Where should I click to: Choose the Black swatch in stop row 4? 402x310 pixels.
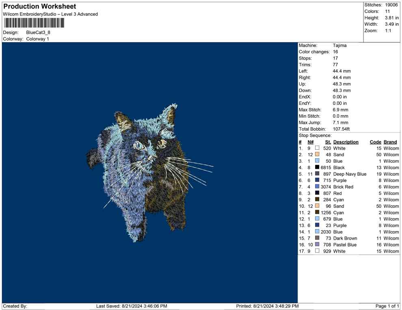click(x=317, y=168)
